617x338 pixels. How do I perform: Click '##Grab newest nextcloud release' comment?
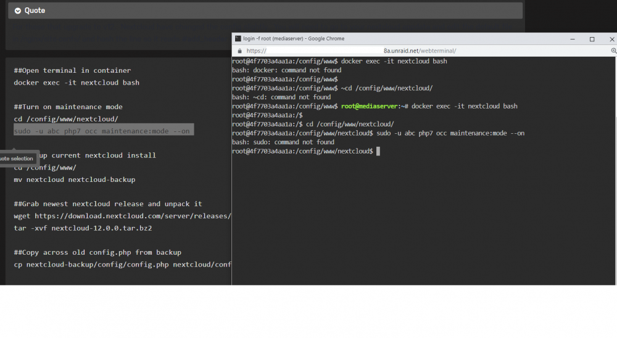108,204
